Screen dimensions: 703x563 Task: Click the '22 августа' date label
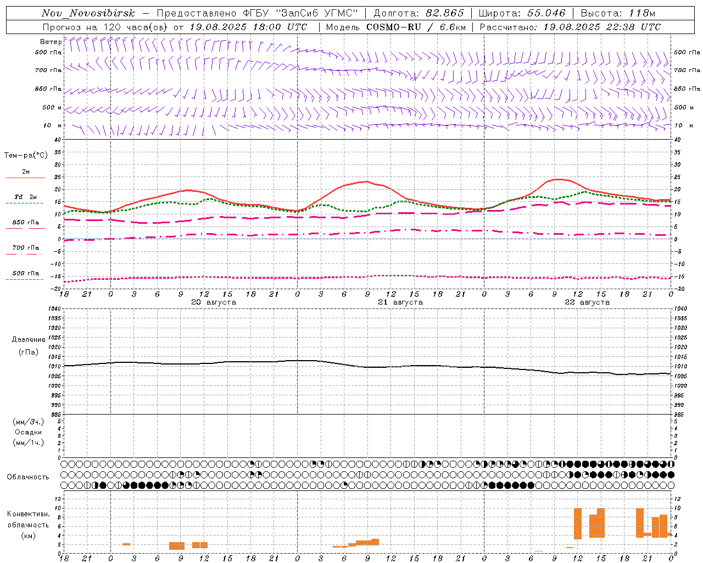[x=587, y=302]
